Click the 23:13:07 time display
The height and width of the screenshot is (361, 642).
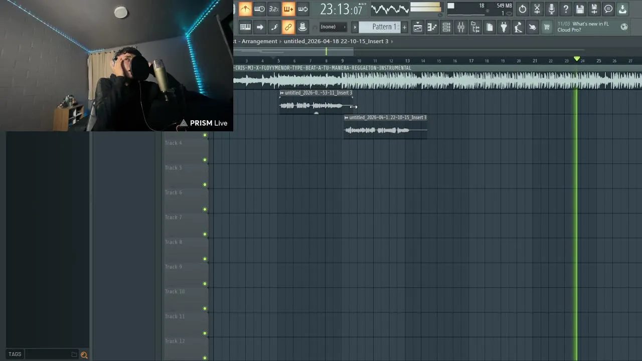[x=341, y=9]
